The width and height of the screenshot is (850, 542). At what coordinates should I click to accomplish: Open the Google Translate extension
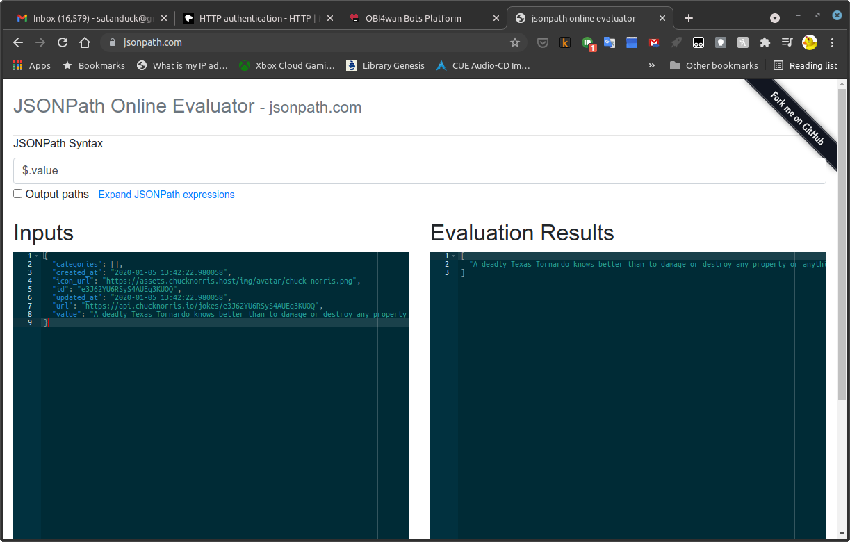610,42
